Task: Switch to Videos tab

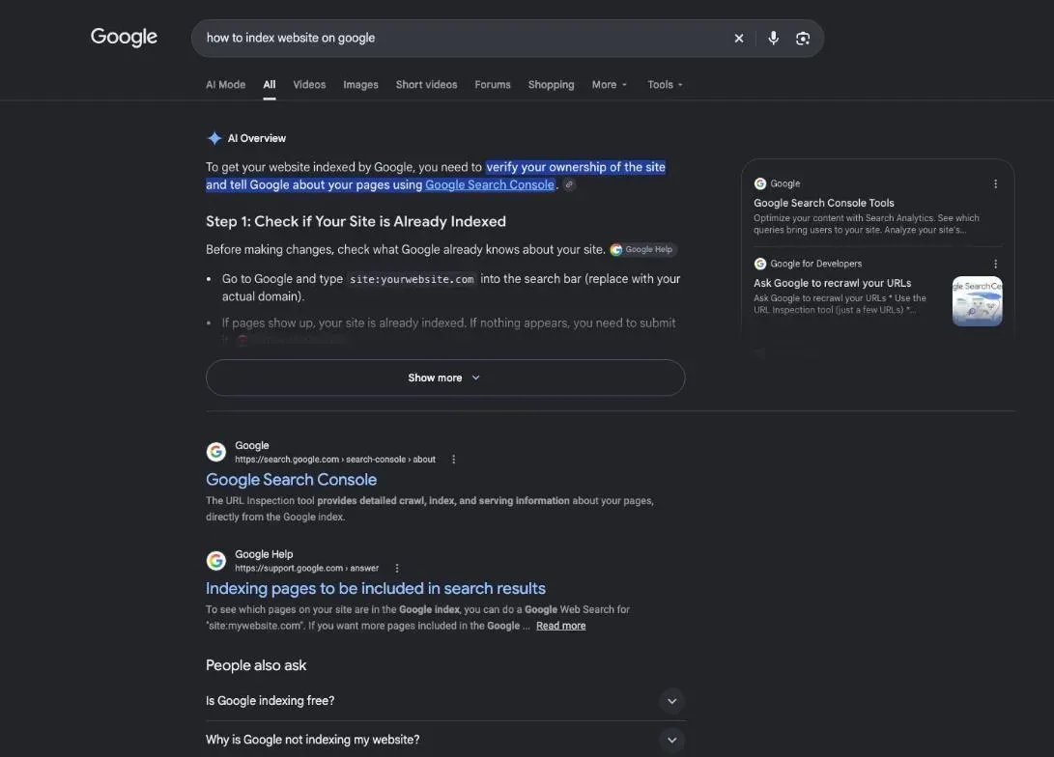Action: coord(309,85)
